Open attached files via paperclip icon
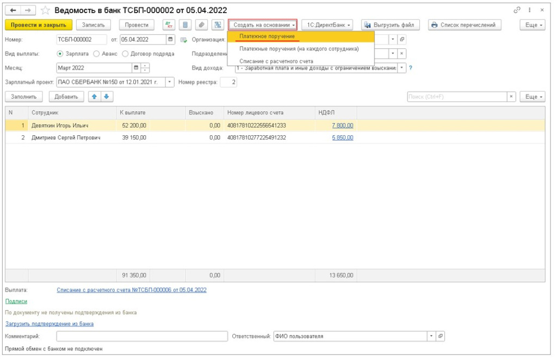Image resolution: width=557 pixels, height=359 pixels. (x=201, y=25)
